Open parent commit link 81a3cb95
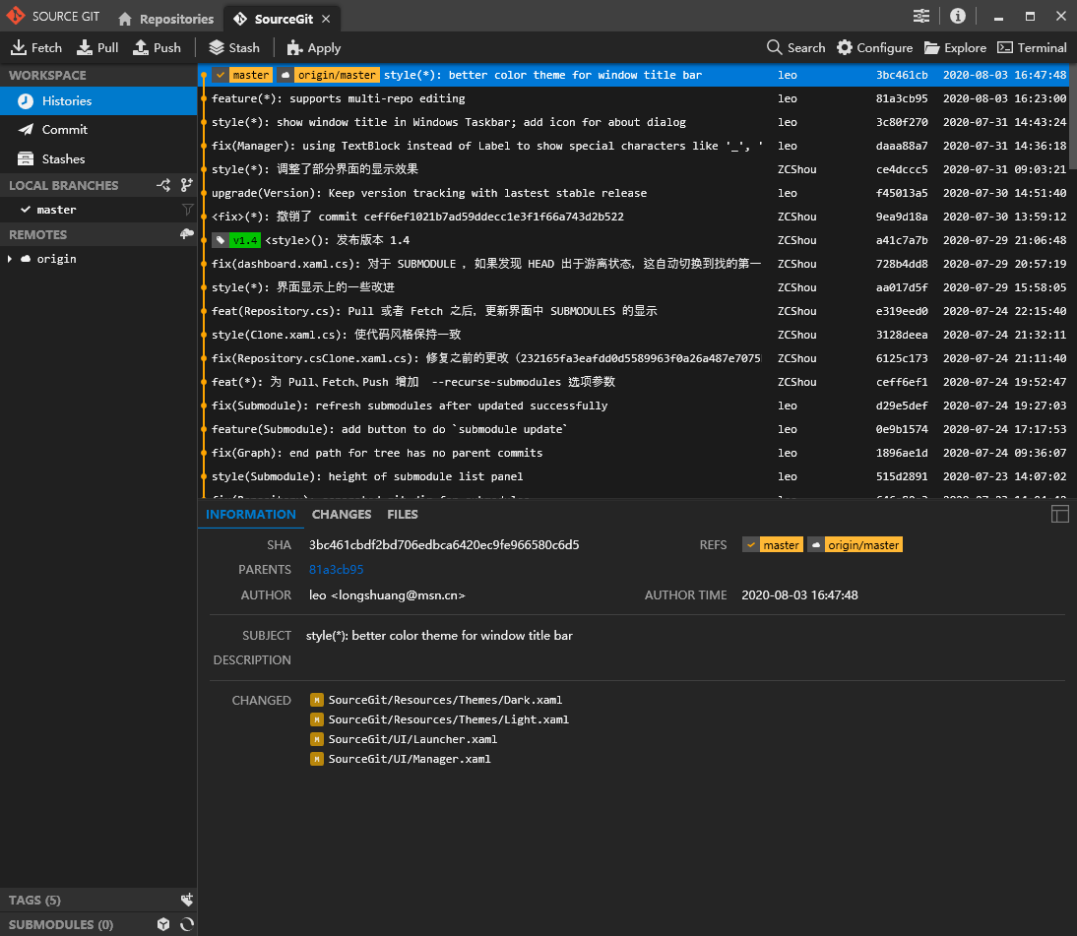The height and width of the screenshot is (936, 1077). click(336, 569)
